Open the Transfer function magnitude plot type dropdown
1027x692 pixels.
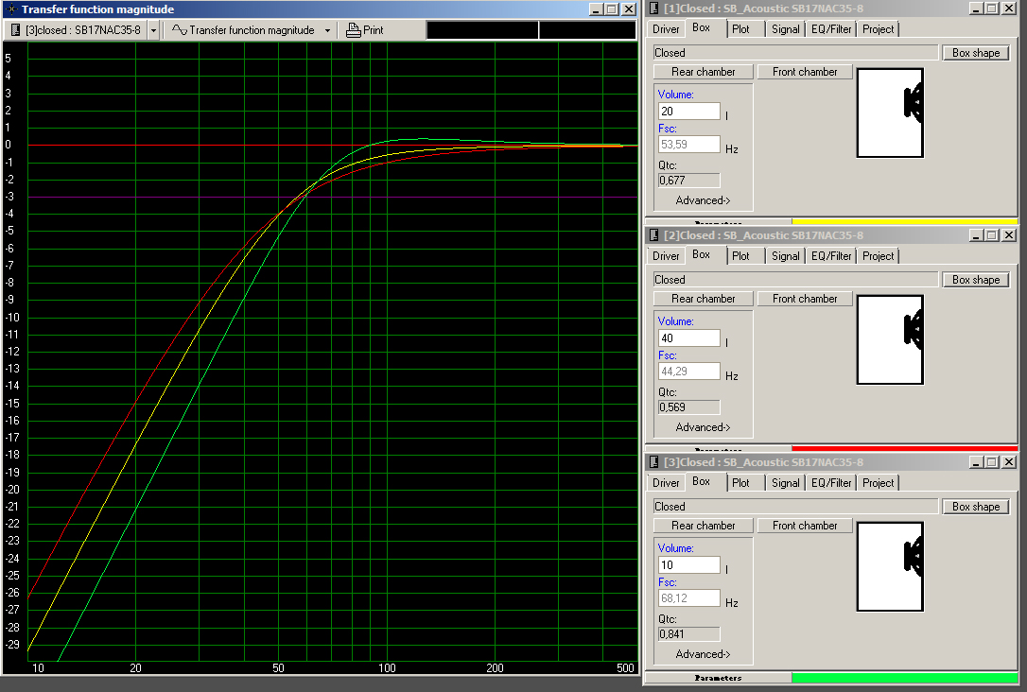(x=327, y=30)
